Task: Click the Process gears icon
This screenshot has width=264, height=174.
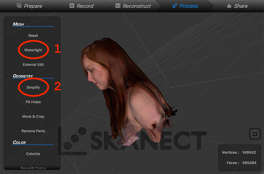Action: coord(175,6)
